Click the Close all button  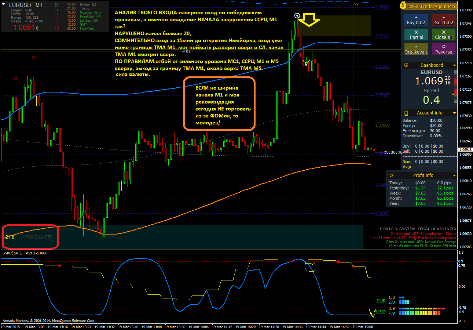tap(444, 35)
